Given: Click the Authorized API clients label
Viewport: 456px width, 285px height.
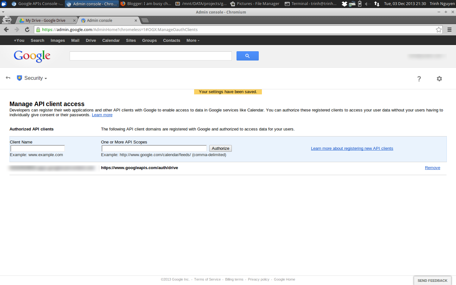Looking at the screenshot, I should 32,129.
